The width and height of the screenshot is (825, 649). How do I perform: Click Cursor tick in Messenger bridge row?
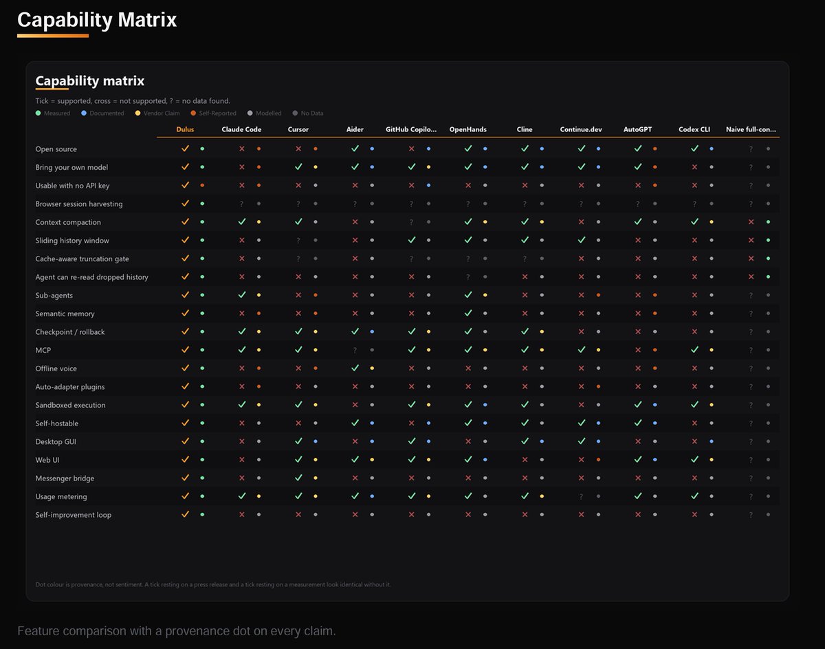(x=298, y=478)
